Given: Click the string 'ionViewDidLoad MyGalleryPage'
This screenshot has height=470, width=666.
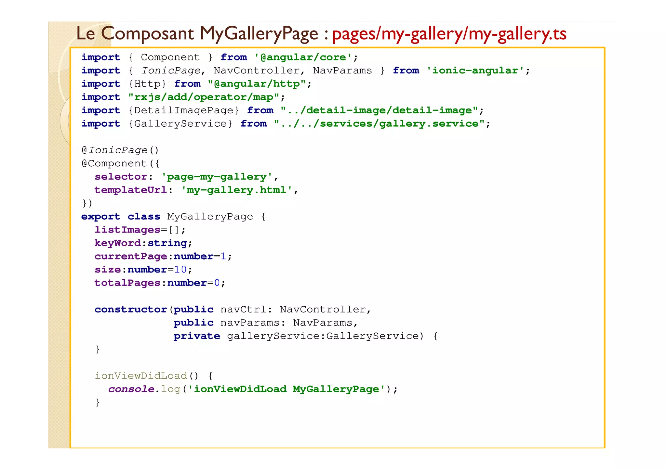Looking at the screenshot, I should (286, 389).
